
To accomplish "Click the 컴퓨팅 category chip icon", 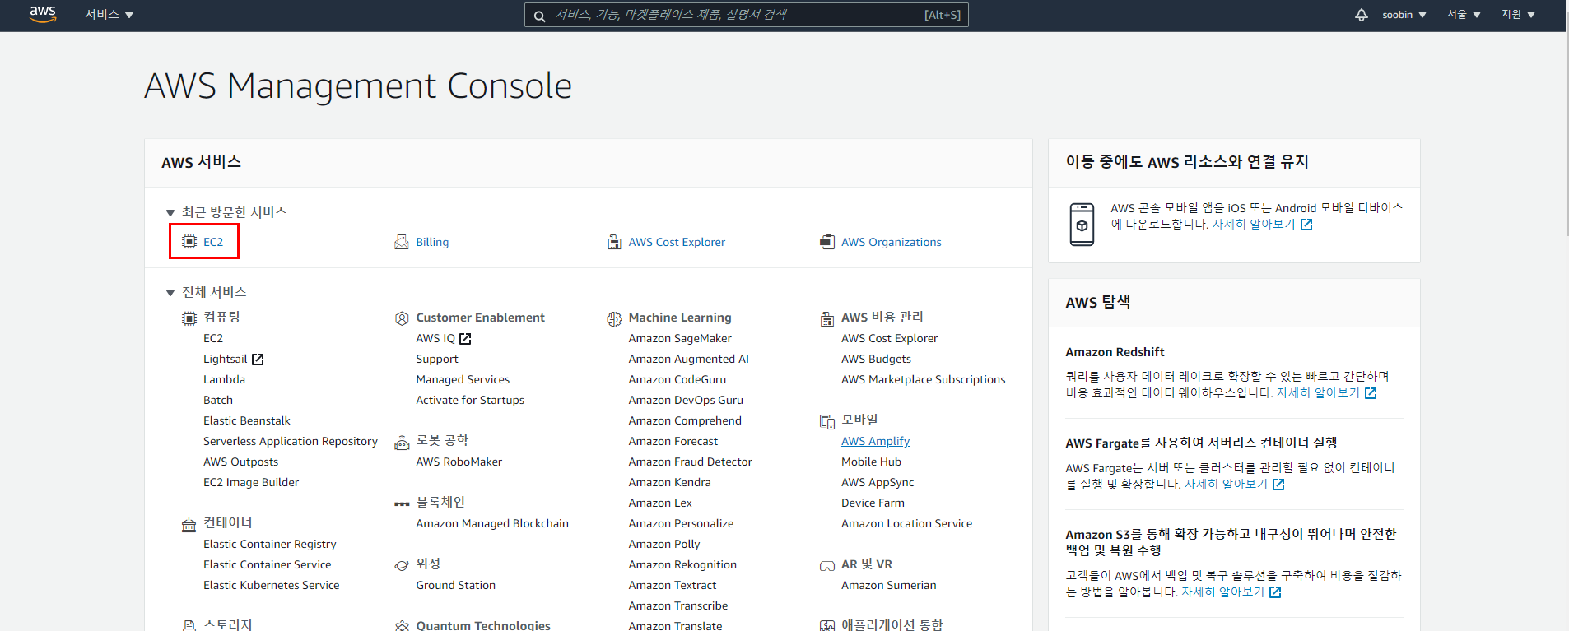I will click(189, 318).
